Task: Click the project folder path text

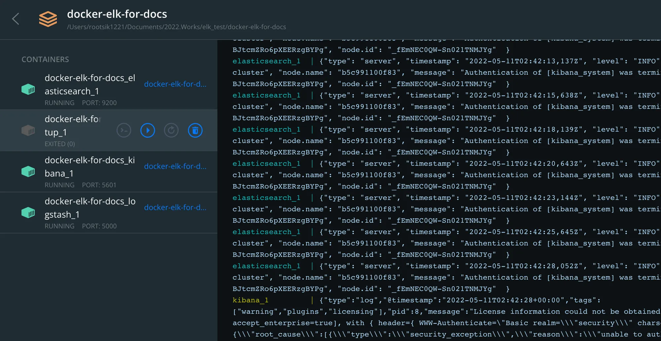Action: click(176, 27)
